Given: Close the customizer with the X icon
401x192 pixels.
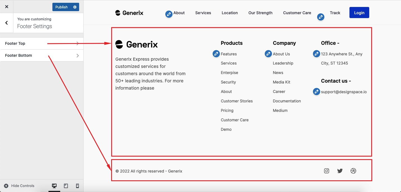Looking at the screenshot, I should point(7,7).
